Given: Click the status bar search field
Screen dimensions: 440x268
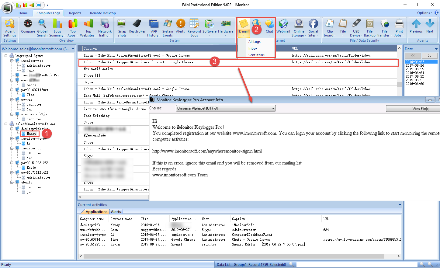Looking at the screenshot, I should (x=357, y=265).
